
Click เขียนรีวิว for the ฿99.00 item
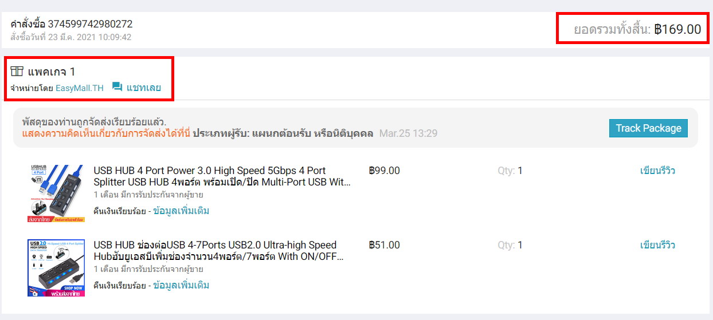[657, 171]
